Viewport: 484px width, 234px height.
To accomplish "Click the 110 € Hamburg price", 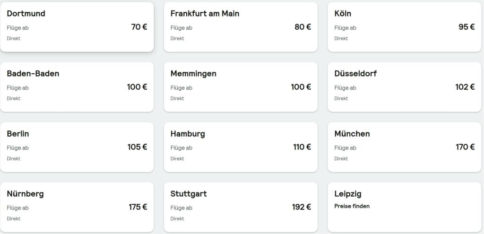I will pyautogui.click(x=302, y=147).
